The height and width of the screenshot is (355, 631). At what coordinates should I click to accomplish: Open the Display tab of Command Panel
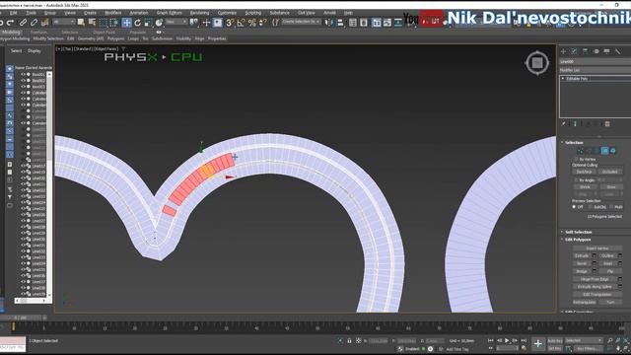pyautogui.click(x=607, y=51)
